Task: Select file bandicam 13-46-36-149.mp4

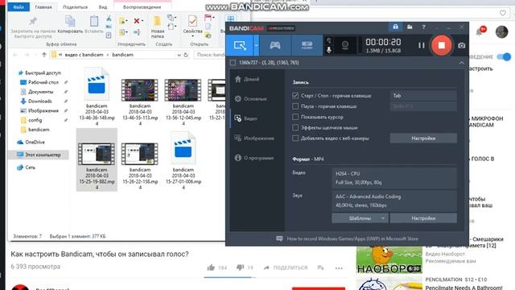Action: point(97,97)
